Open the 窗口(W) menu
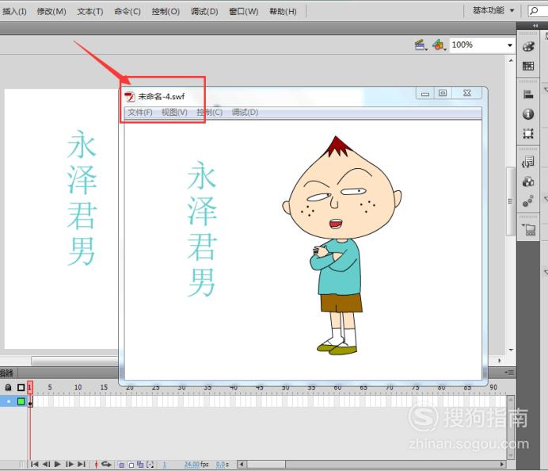Screen dimensions: 548x471 [x=244, y=12]
